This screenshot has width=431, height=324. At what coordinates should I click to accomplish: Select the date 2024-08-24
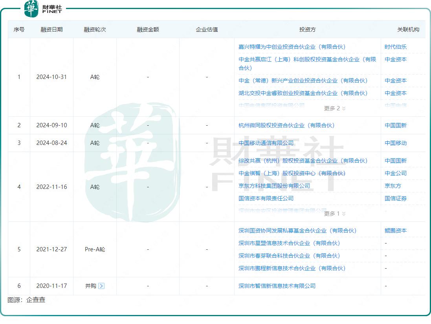pyautogui.click(x=52, y=143)
